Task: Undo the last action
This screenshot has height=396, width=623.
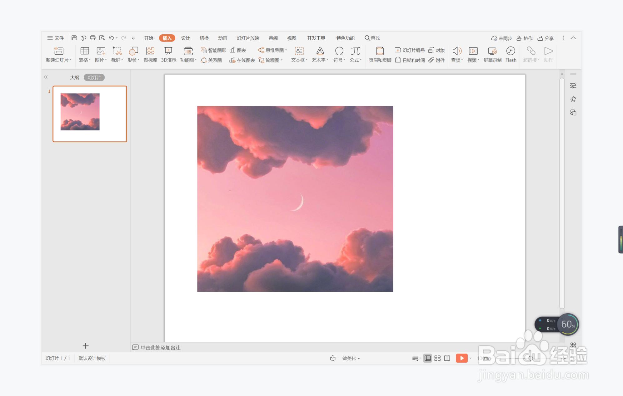Action: coord(111,38)
